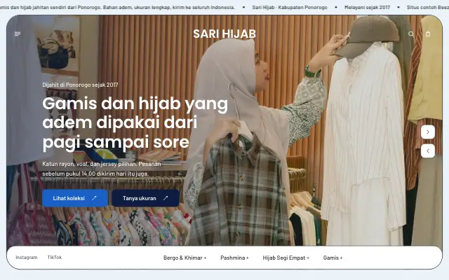Open the Instagram link

pyautogui.click(x=27, y=257)
